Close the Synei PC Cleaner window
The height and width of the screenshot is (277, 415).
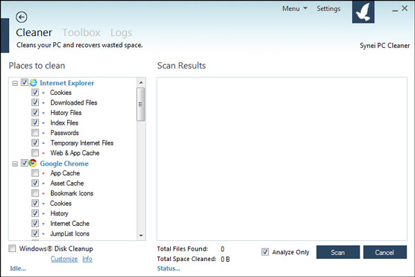point(405,8)
